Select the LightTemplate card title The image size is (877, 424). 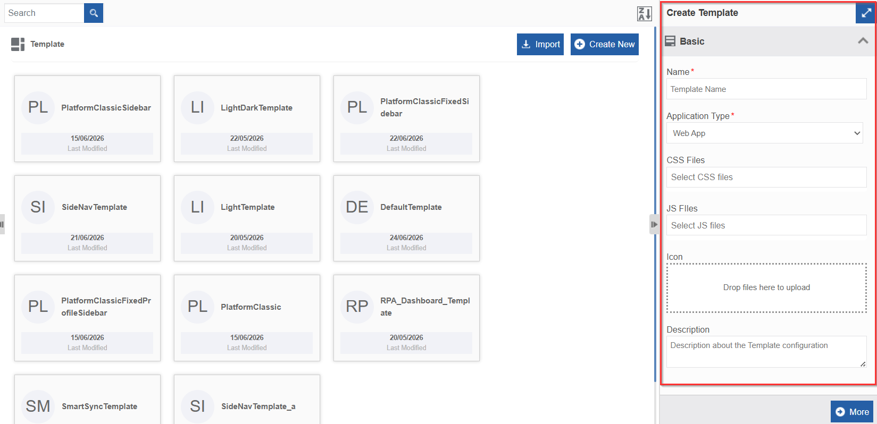(248, 207)
